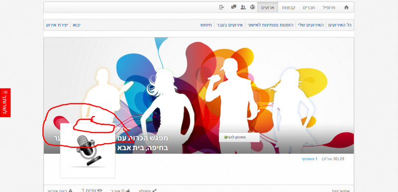Show כל האירועים list
This screenshot has width=398, height=192.
pyautogui.click(x=340, y=25)
